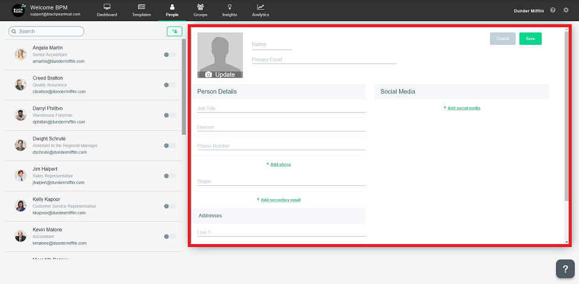Open the Groups people icon
Screen dimensions: 579x284
tap(200, 7)
